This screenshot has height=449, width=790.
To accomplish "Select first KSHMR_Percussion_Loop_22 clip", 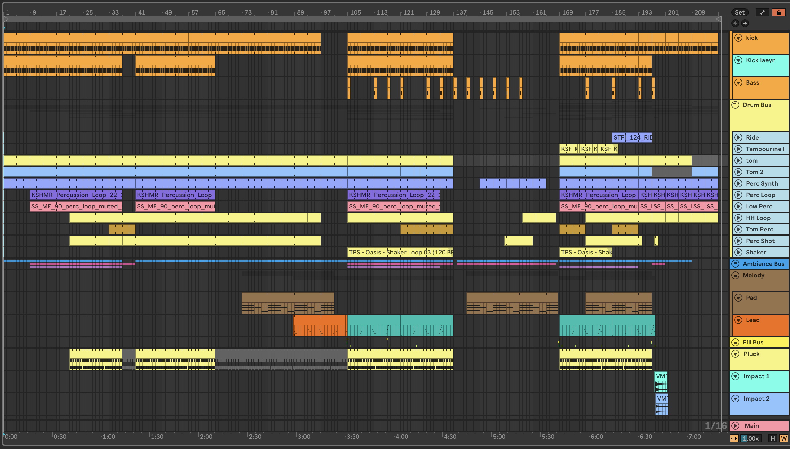I will 76,195.
